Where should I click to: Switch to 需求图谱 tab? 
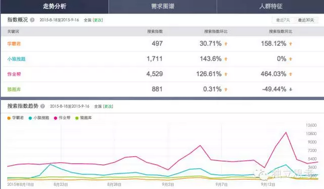coord(162,7)
